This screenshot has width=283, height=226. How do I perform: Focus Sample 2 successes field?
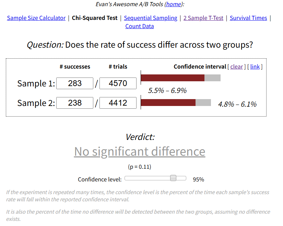click(75, 103)
